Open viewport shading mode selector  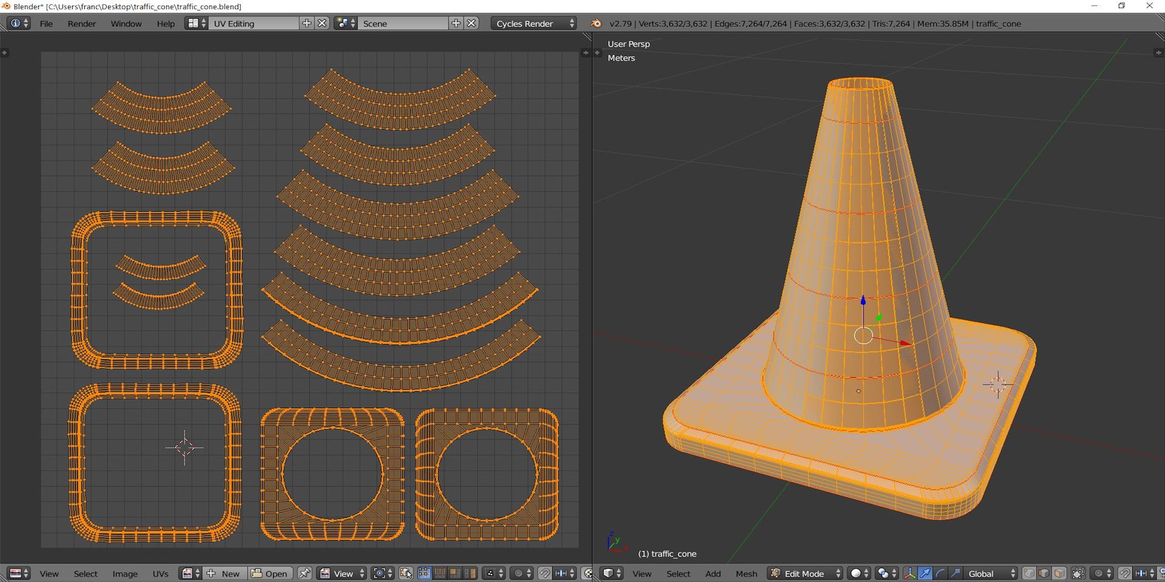click(x=859, y=573)
